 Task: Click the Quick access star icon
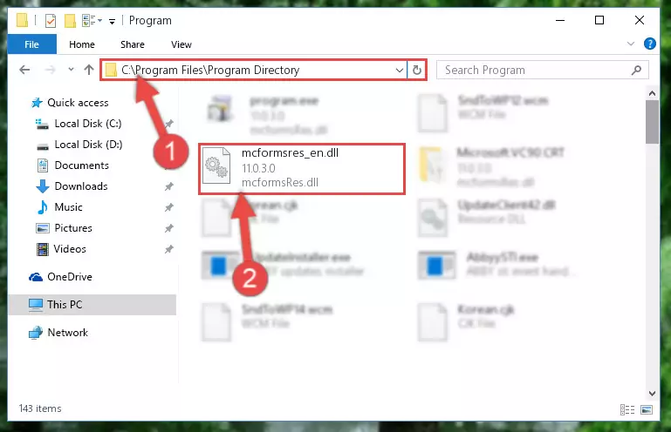pos(37,103)
